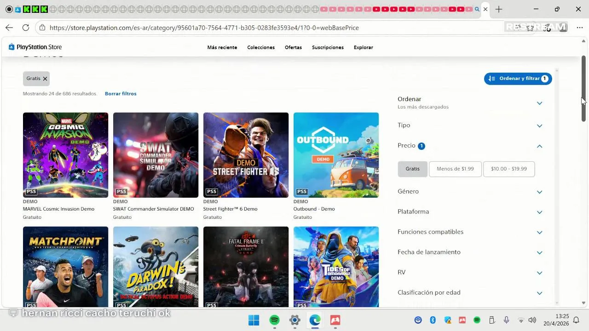589x331 pixels.
Task: Open notifications bell icon
Action: [x=576, y=320]
